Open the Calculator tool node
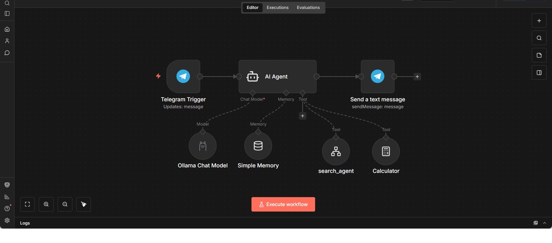This screenshot has height=243, width=552. coord(386,151)
